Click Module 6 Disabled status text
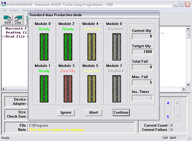The image size is (192, 141). [116, 29]
